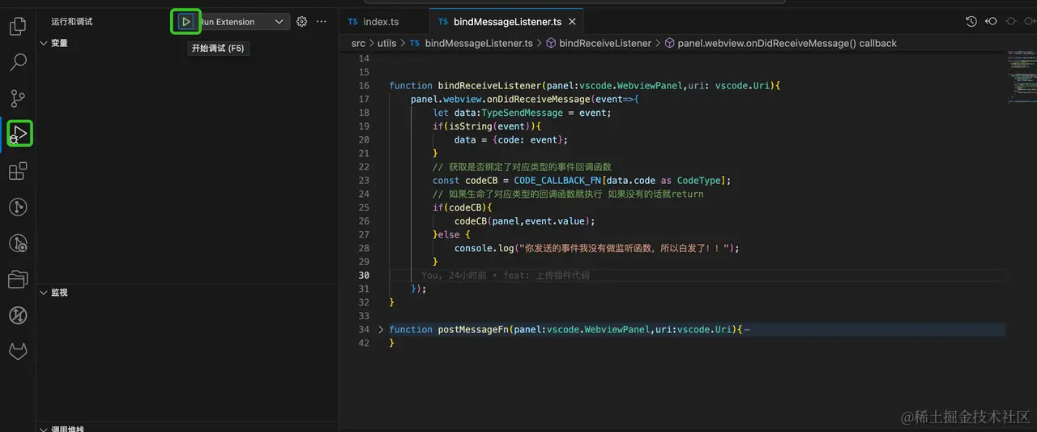Image resolution: width=1037 pixels, height=432 pixels.
Task: Open the Search view in activity bar
Action: [x=17, y=62]
